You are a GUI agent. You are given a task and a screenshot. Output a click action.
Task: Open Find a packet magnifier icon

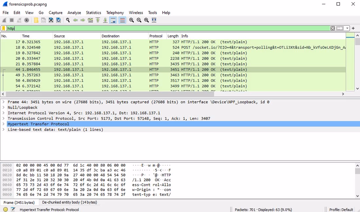(68, 20)
